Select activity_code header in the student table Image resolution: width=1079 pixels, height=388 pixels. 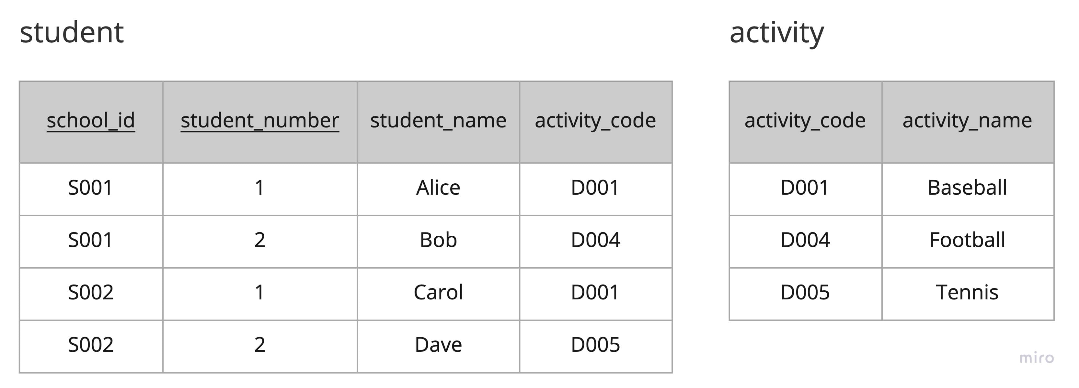coord(595,121)
